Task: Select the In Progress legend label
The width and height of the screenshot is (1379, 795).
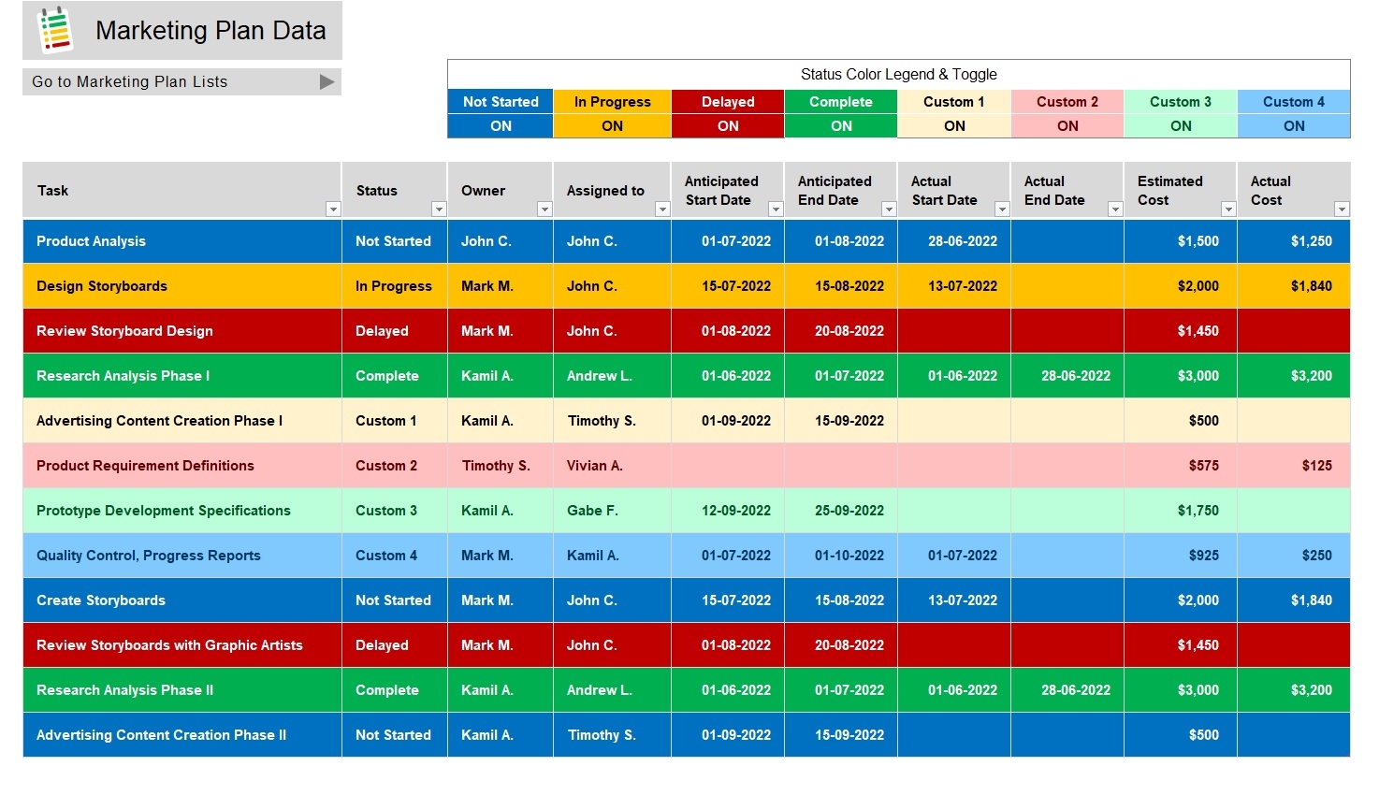Action: pyautogui.click(x=613, y=101)
